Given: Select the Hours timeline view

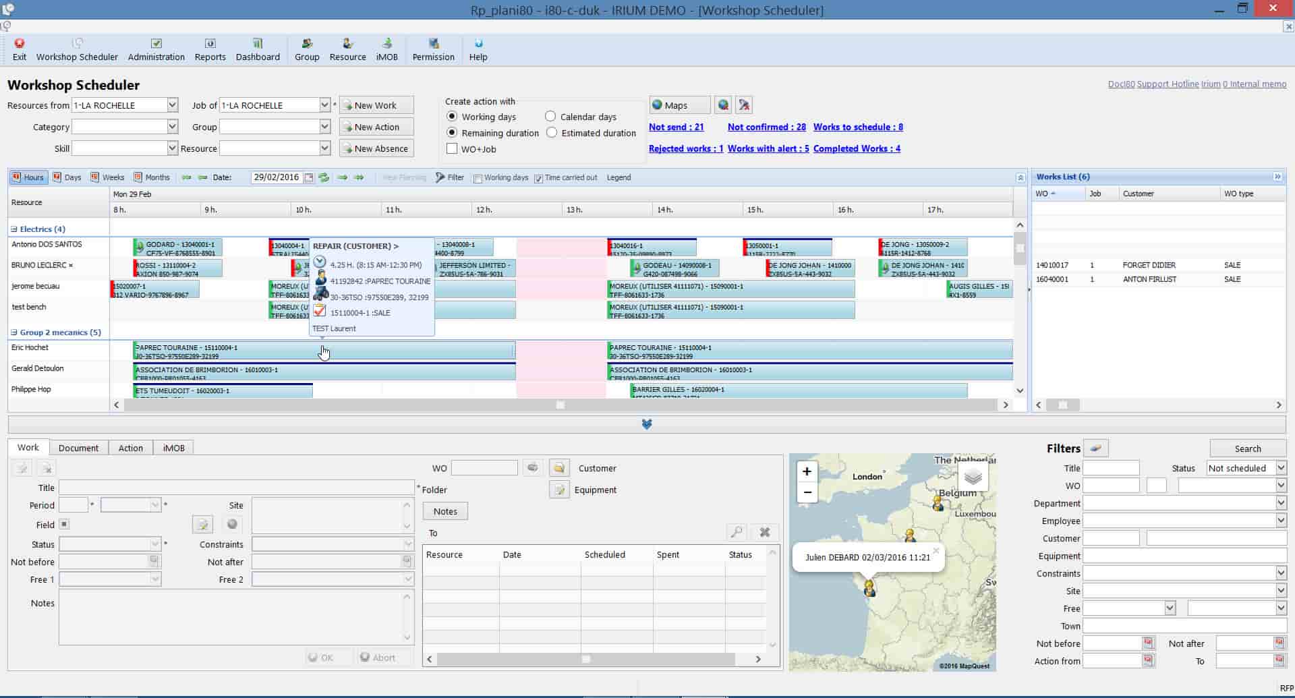Looking at the screenshot, I should pos(28,177).
